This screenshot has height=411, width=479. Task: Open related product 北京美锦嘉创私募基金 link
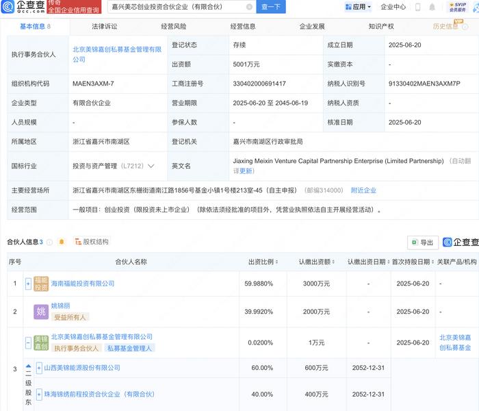click(455, 342)
